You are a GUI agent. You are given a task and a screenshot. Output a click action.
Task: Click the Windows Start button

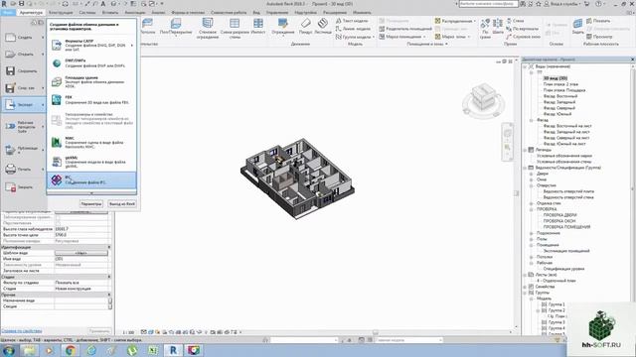8,350
